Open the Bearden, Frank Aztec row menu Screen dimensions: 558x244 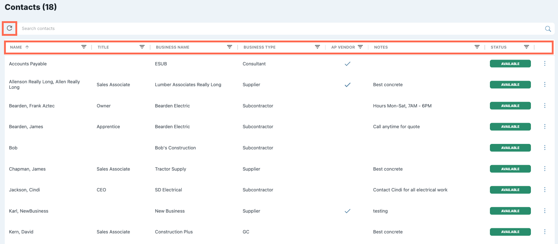(545, 106)
